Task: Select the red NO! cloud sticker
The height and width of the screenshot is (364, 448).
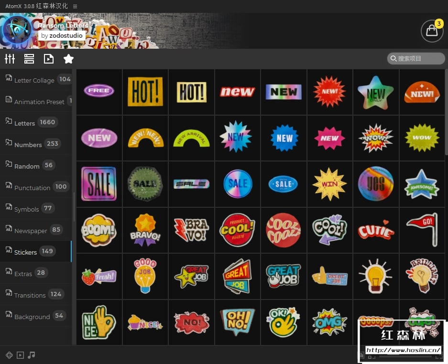Action: [191, 322]
